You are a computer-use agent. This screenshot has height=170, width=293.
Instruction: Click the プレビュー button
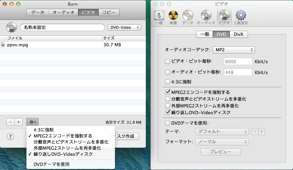coord(220,152)
